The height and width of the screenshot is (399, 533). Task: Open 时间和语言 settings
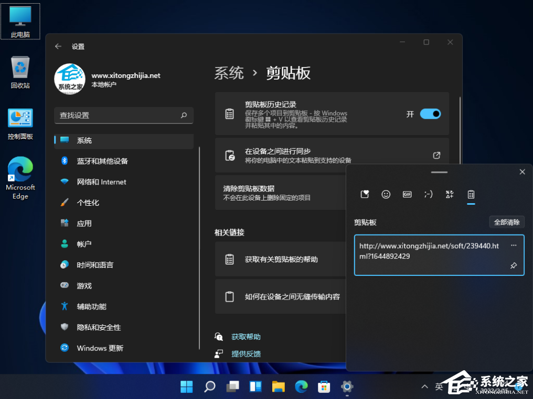[124, 264]
